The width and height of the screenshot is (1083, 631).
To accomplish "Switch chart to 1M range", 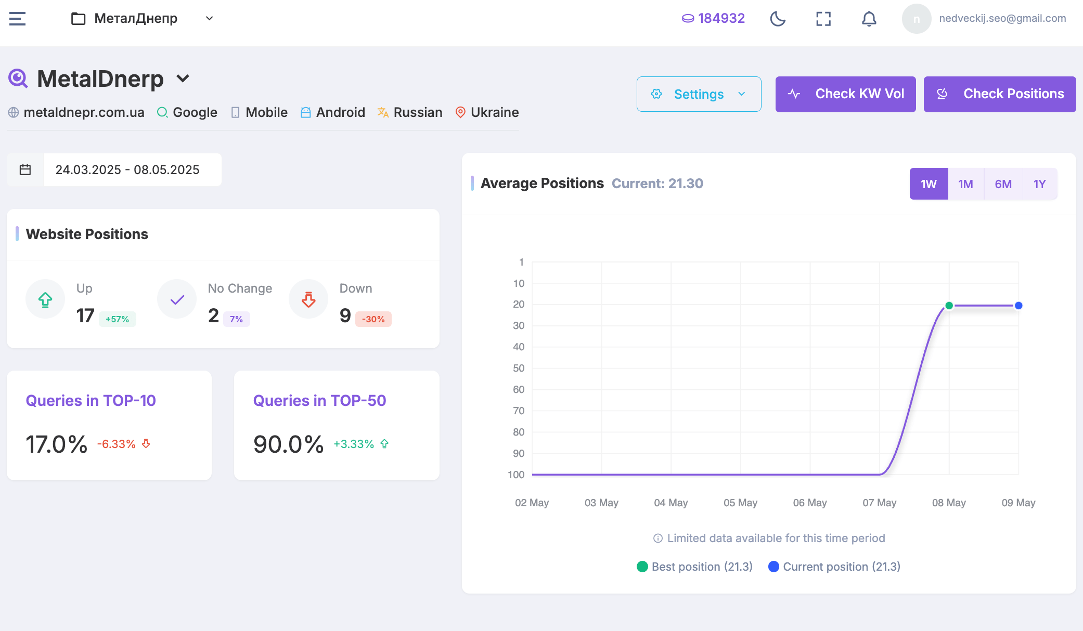I will 965,184.
